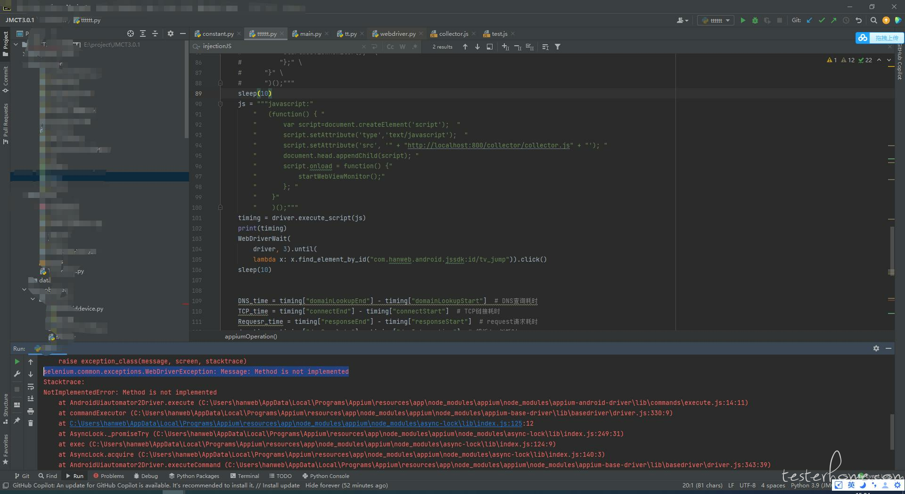Image resolution: width=905 pixels, height=494 pixels.
Task: Open the TODO tool window
Action: 280,476
